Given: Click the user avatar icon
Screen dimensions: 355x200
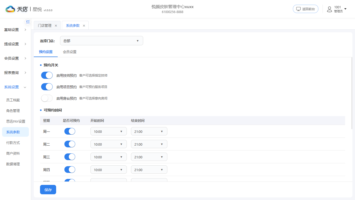Looking at the screenshot, I should tap(329, 9).
